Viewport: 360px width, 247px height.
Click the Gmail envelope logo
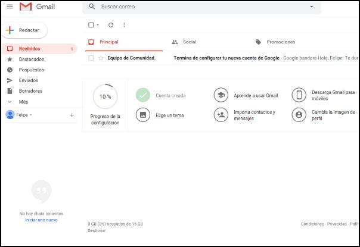pos(26,7)
